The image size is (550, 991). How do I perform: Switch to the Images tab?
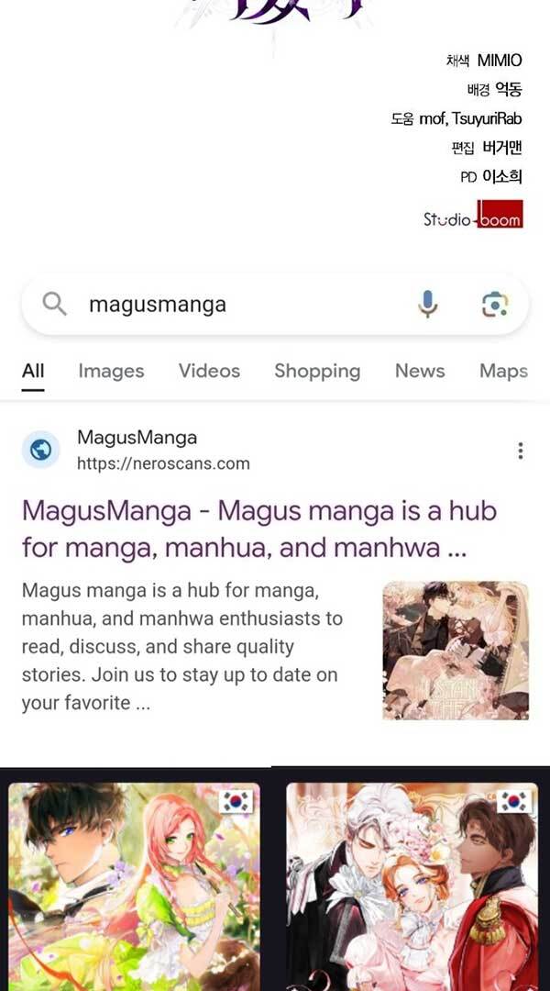coord(111,371)
